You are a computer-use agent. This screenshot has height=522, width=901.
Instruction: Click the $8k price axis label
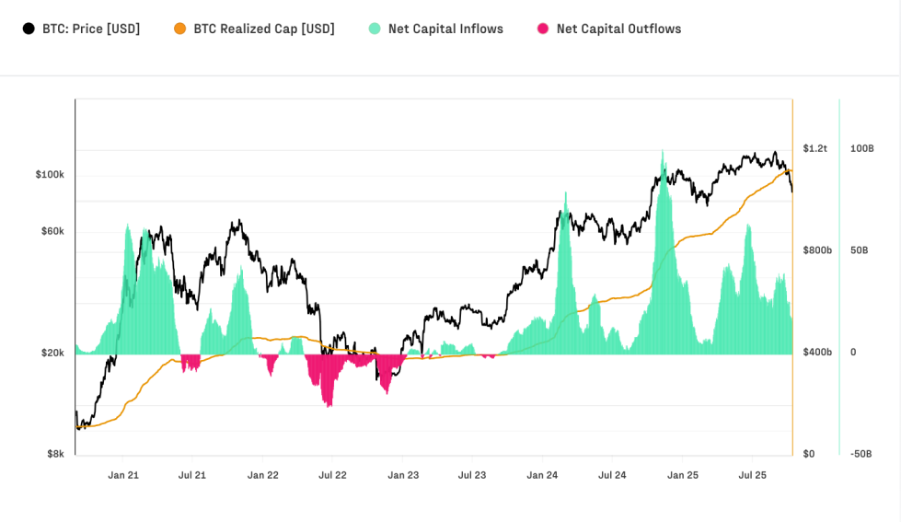point(54,454)
